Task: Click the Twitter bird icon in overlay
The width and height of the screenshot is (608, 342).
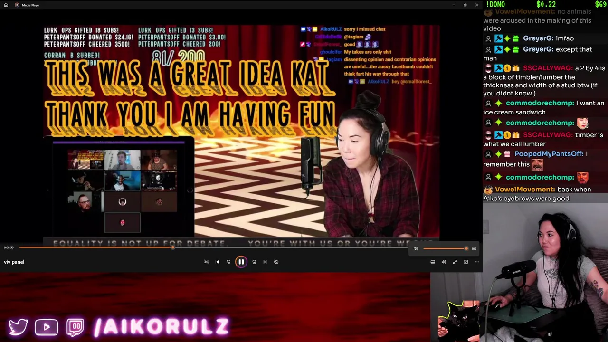Action: 18,327
